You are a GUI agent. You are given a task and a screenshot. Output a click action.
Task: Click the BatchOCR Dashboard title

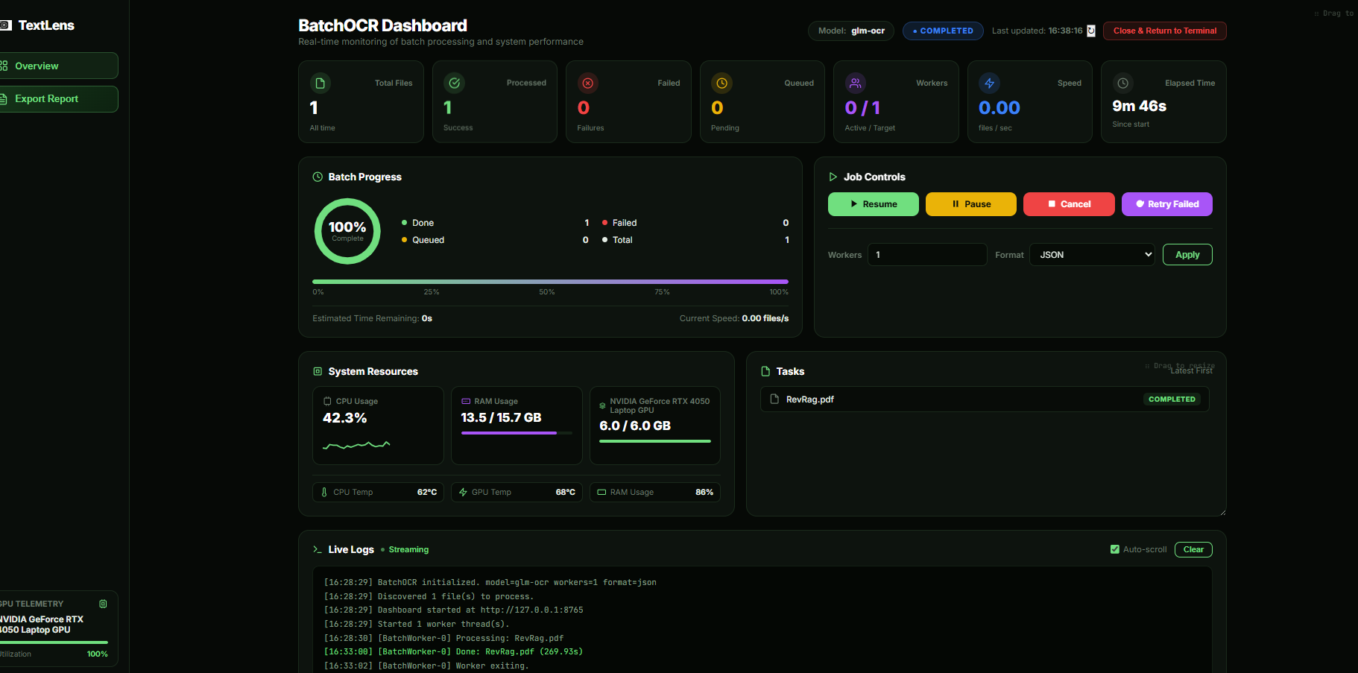point(382,25)
